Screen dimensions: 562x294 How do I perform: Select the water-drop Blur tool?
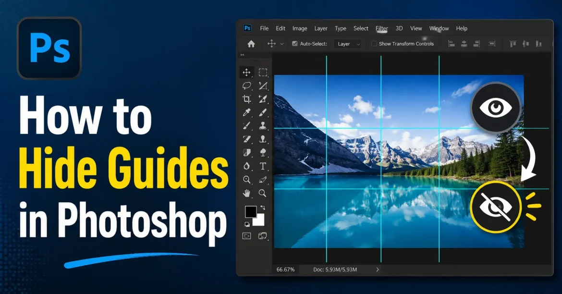pyautogui.click(x=246, y=166)
